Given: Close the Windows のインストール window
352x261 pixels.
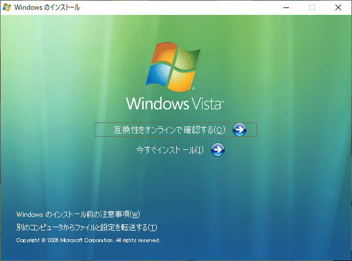Looking at the screenshot, I should [338, 7].
